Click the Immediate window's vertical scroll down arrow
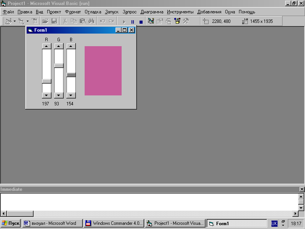This screenshot has width=305, height=229. pos(301,208)
